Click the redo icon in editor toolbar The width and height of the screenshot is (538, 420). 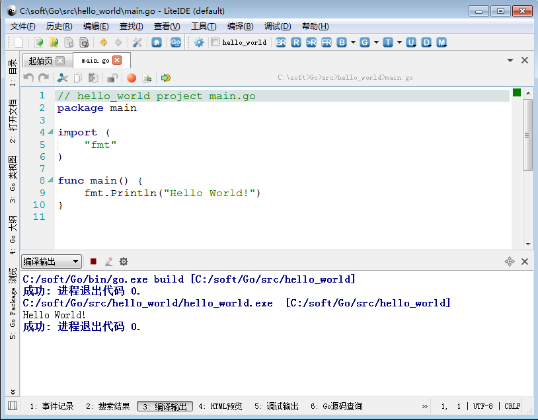pyautogui.click(x=44, y=78)
